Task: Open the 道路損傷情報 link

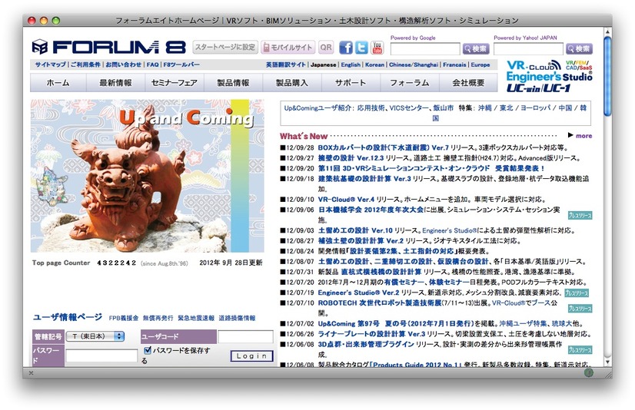Action: [237, 318]
